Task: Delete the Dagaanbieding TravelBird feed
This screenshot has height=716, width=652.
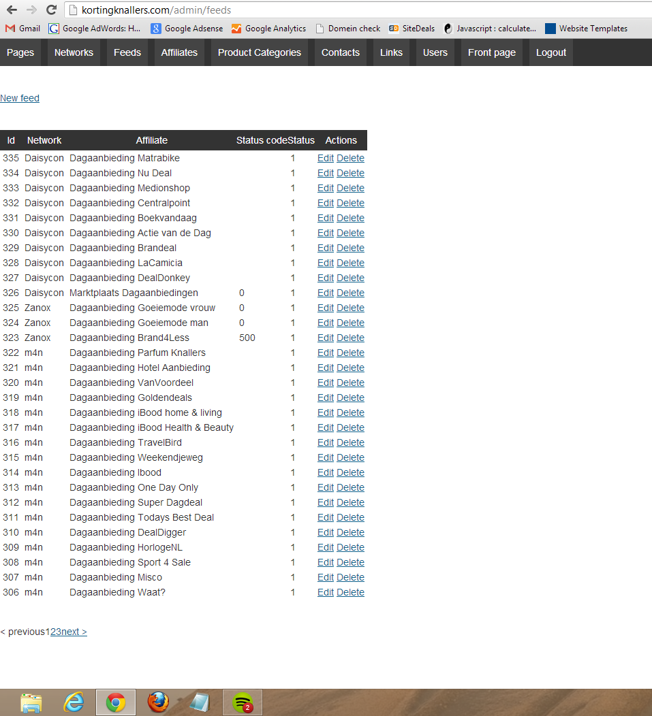Action: tap(350, 442)
